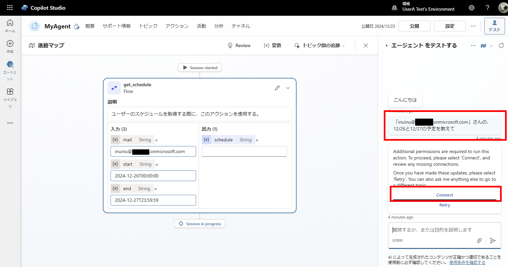This screenshot has height=267, width=508.
Task: Open the 変数 variables panel
Action: coord(272,45)
